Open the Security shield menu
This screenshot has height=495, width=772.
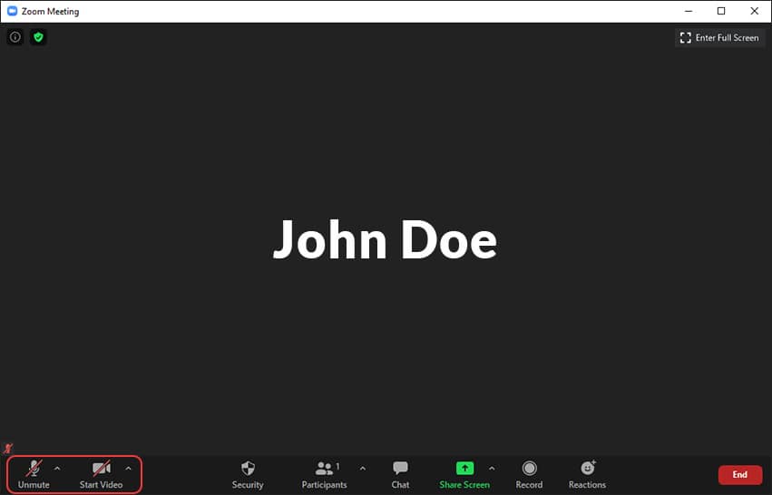coord(248,474)
